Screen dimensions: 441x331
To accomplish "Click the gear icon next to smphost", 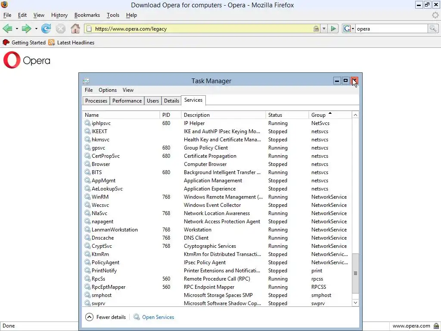I will tap(87, 295).
